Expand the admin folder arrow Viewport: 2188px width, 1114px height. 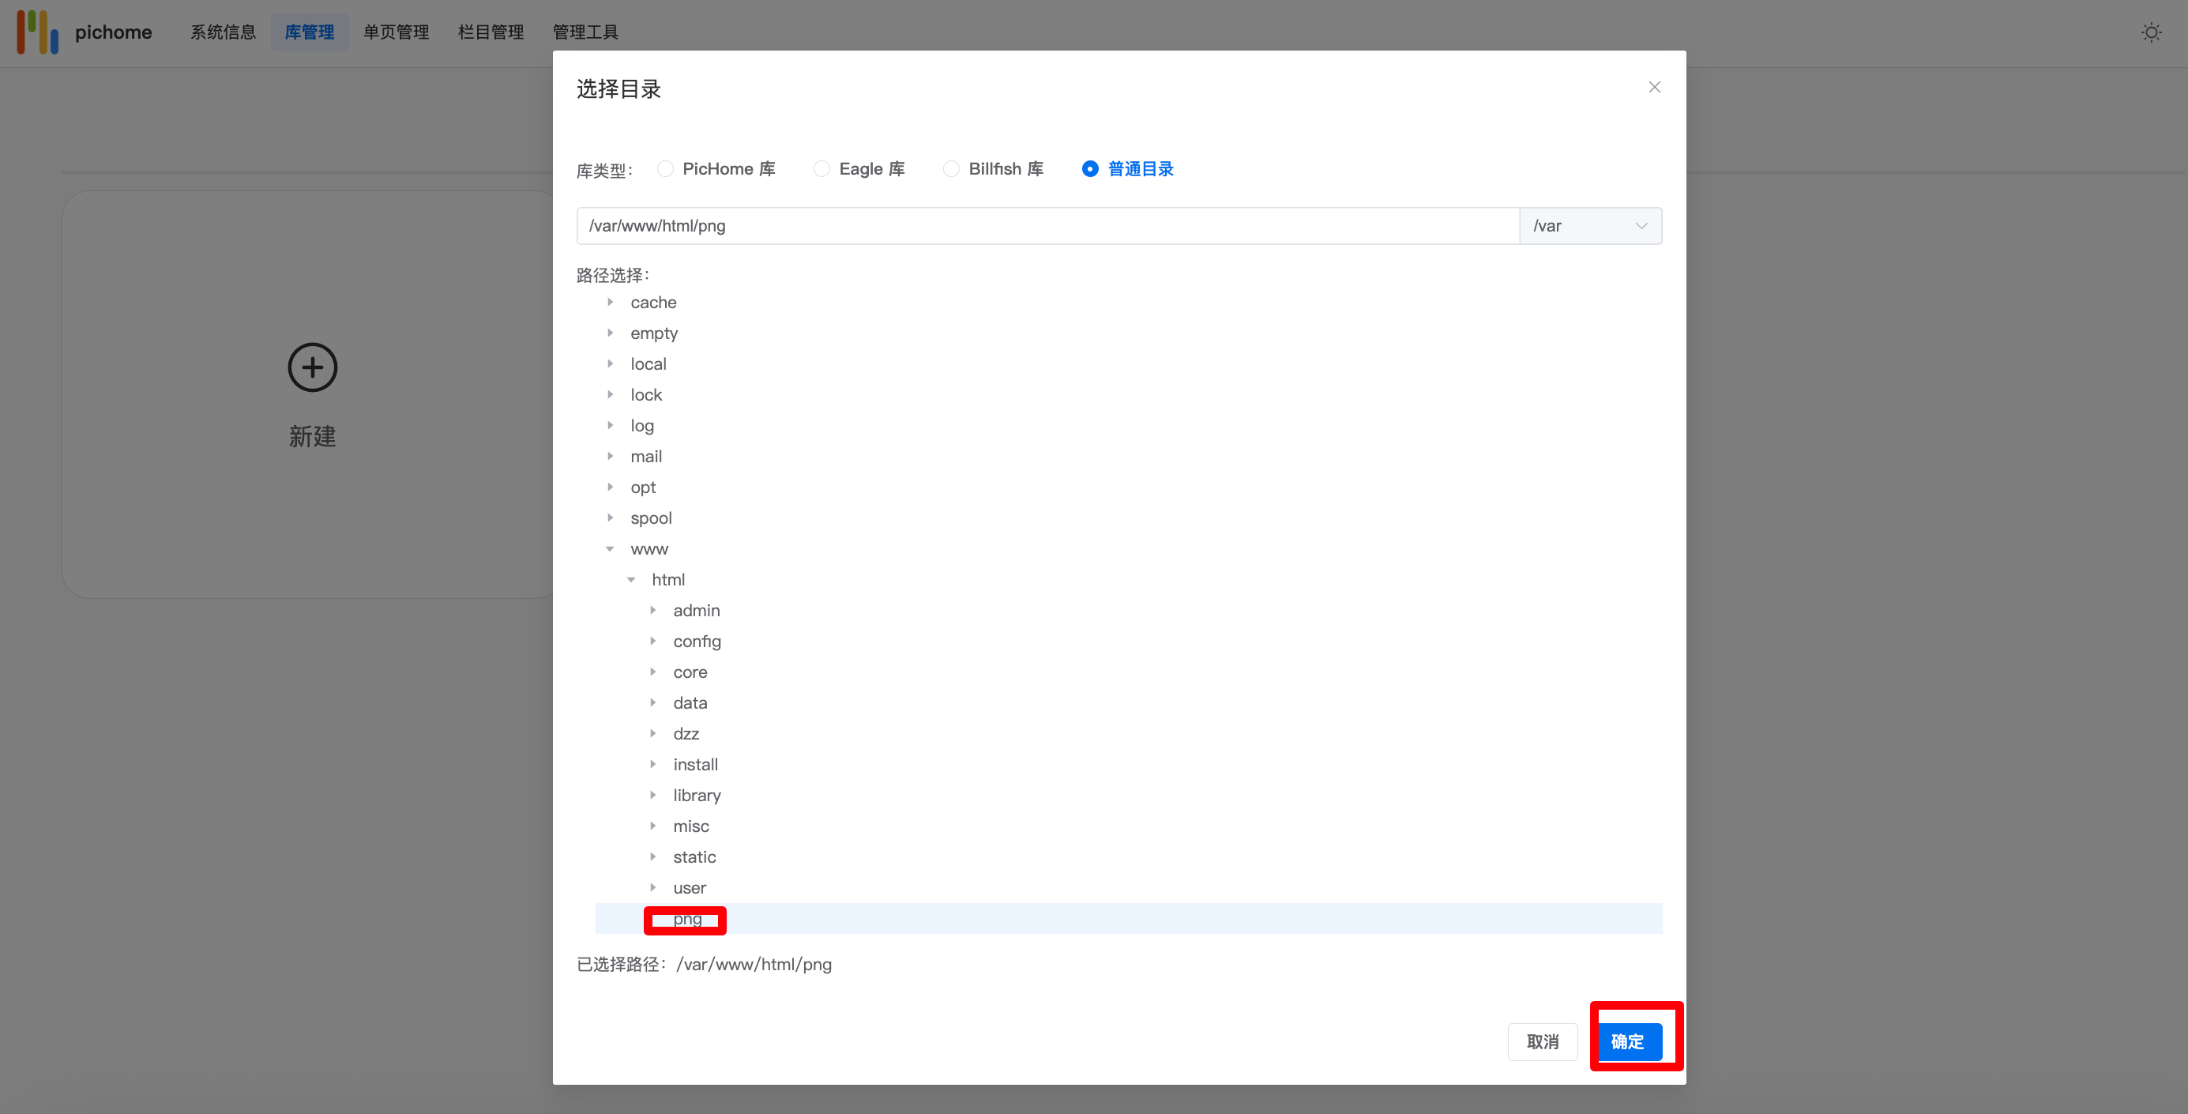click(652, 610)
